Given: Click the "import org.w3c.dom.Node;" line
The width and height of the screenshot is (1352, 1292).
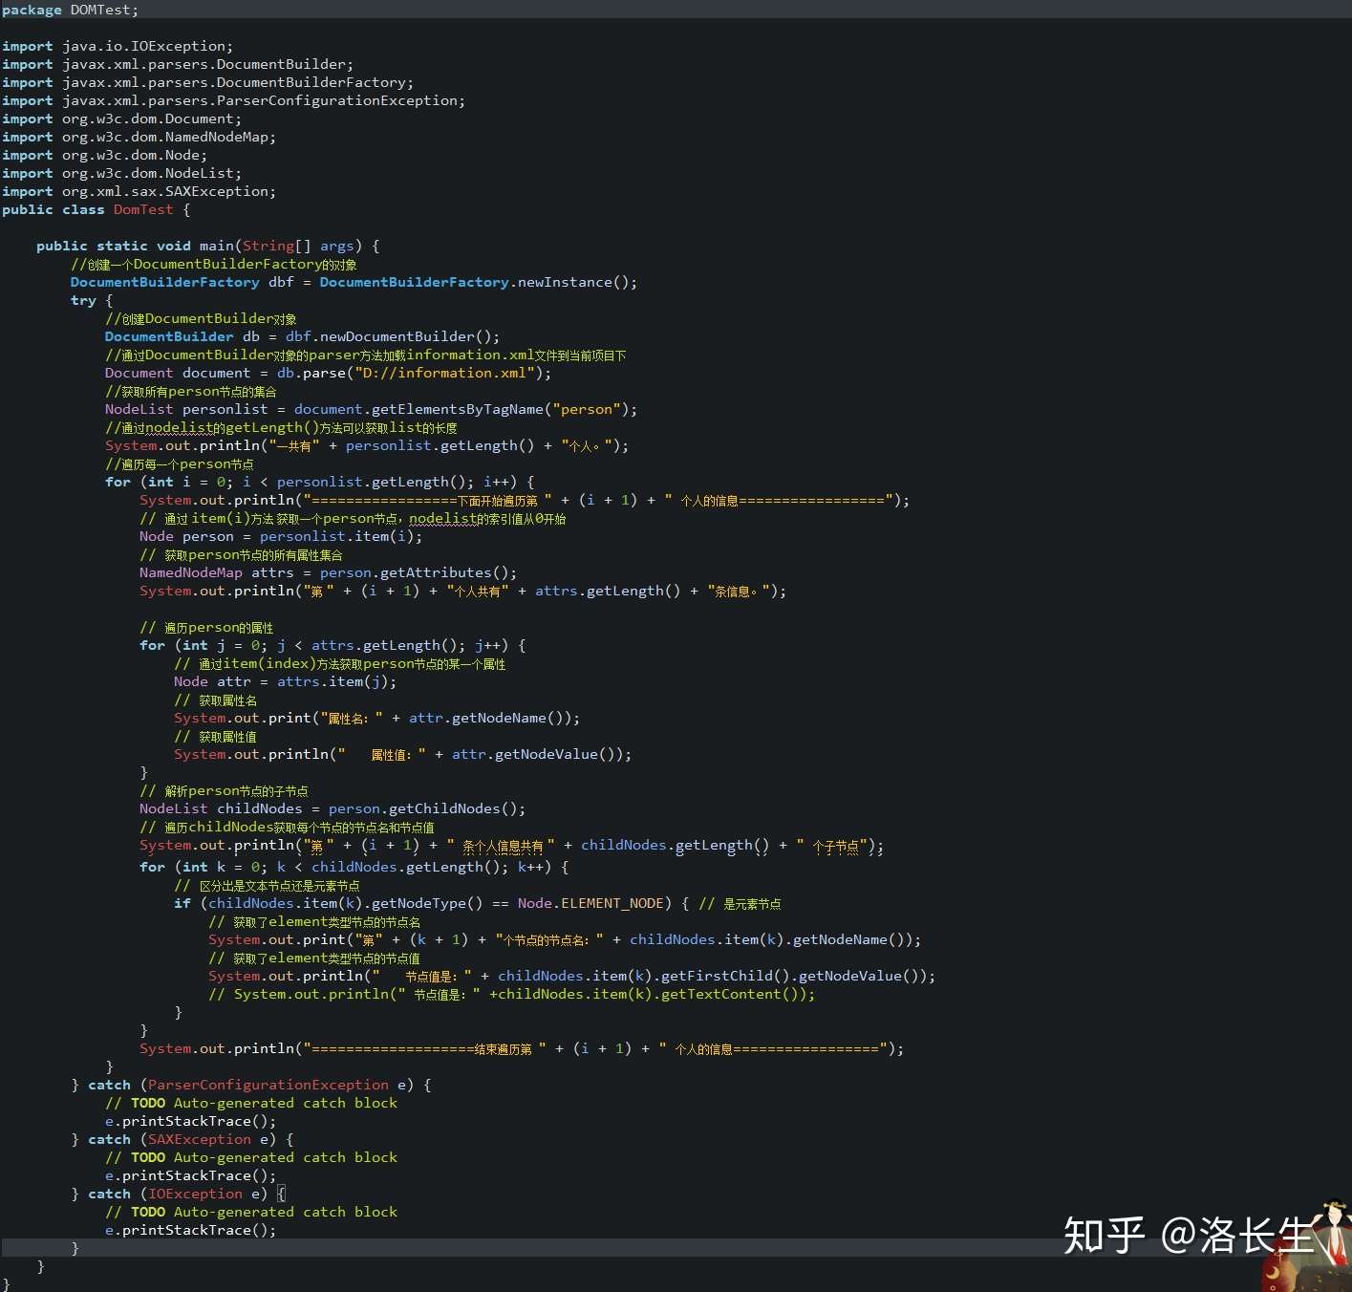Looking at the screenshot, I should pos(104,155).
